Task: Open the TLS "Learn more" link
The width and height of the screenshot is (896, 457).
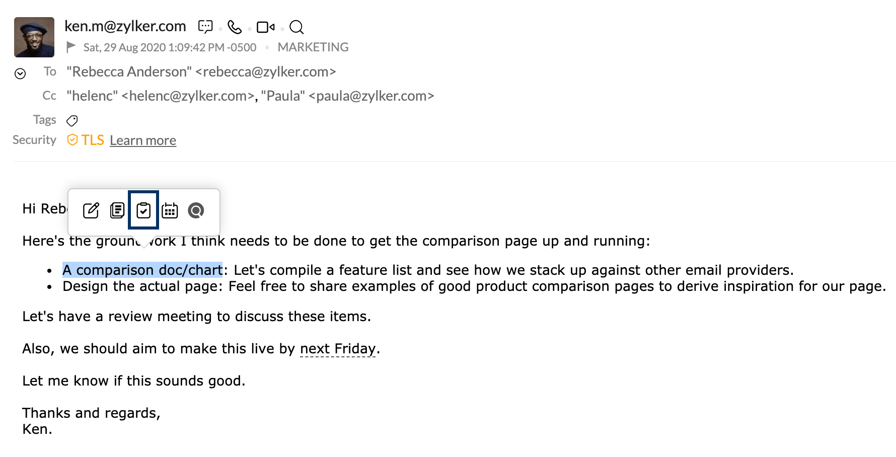Action: click(143, 140)
